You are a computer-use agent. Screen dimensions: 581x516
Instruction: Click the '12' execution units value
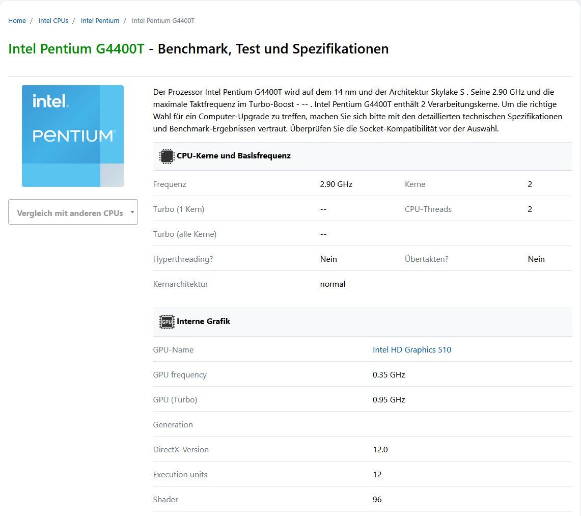(x=377, y=474)
